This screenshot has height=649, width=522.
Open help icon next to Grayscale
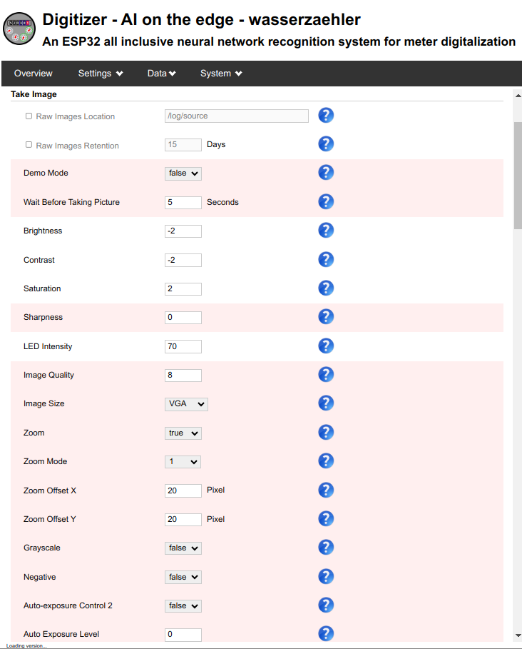pyautogui.click(x=326, y=548)
